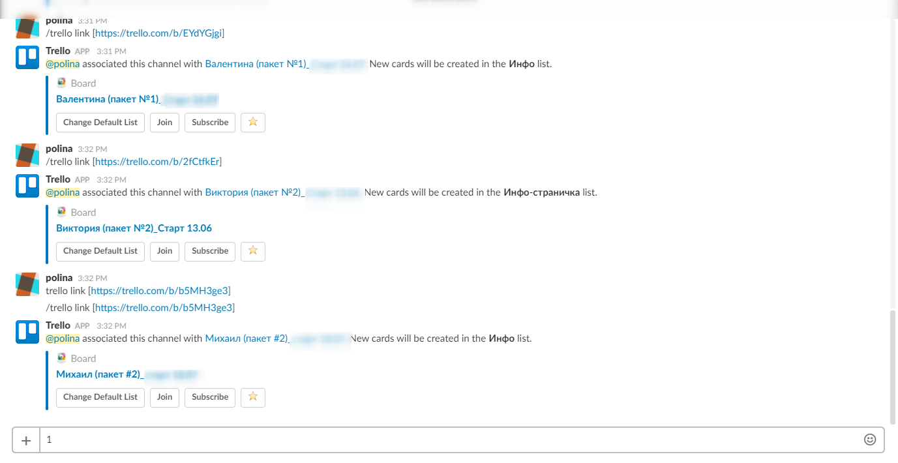Change Default List for Михаил board

100,396
